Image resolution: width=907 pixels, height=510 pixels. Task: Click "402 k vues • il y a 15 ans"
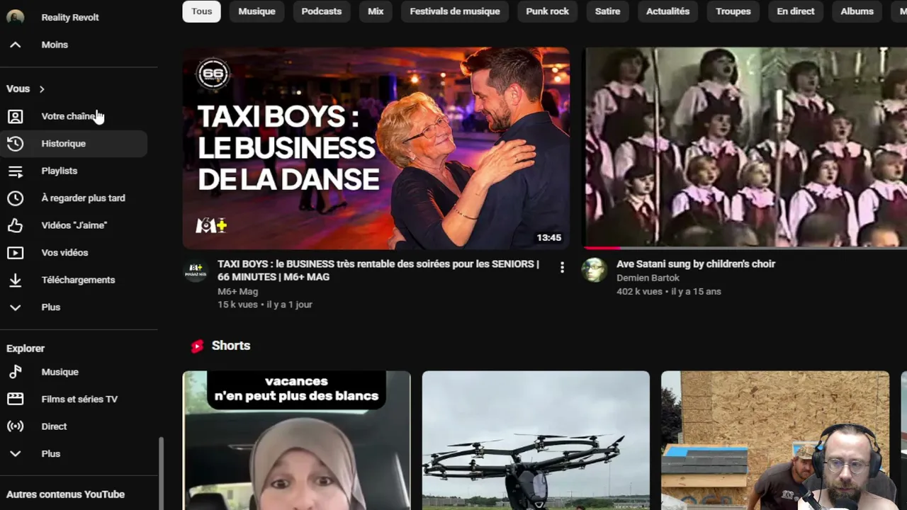[669, 291]
